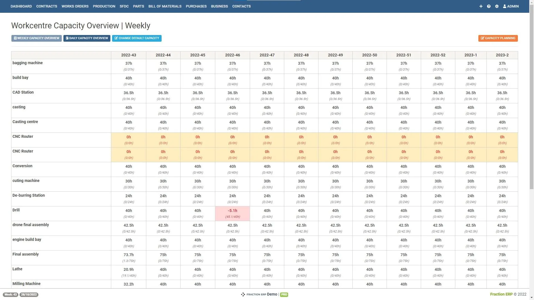Click the settings gear icon
This screenshot has height=300, width=534.
tap(496, 6)
